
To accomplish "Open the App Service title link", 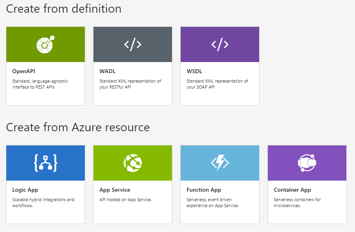I will 115,190.
